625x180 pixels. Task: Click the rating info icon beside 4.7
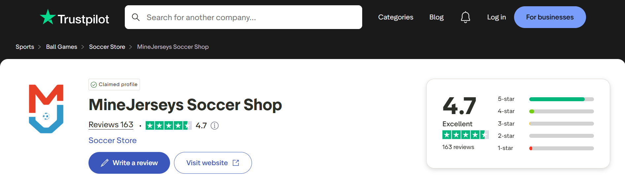pos(215,126)
